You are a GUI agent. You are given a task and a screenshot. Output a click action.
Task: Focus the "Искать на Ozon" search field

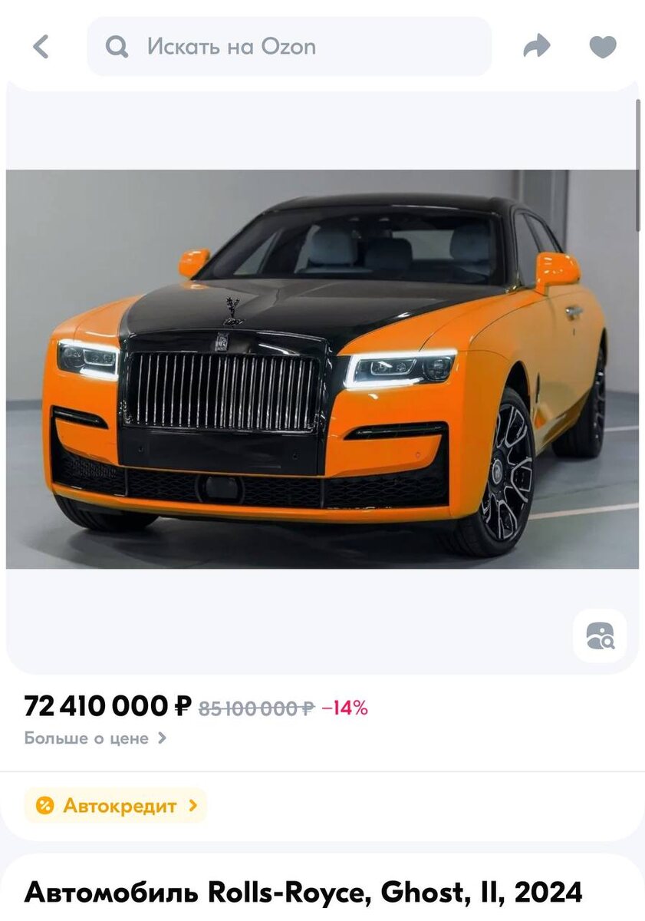click(x=289, y=47)
